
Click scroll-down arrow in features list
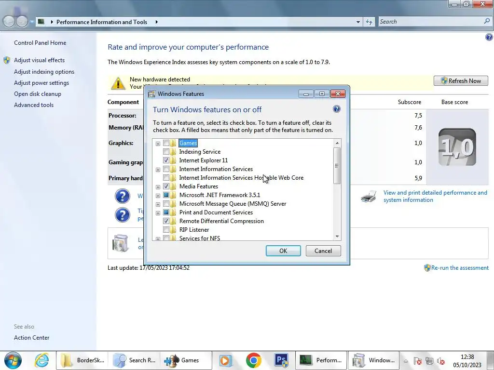337,237
